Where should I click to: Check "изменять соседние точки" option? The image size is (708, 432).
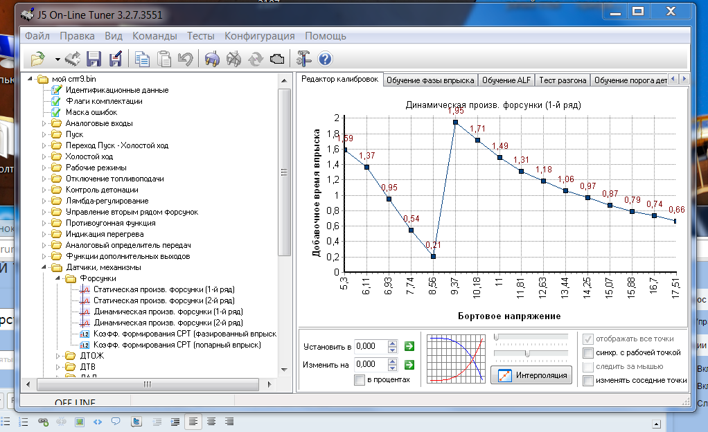(588, 380)
